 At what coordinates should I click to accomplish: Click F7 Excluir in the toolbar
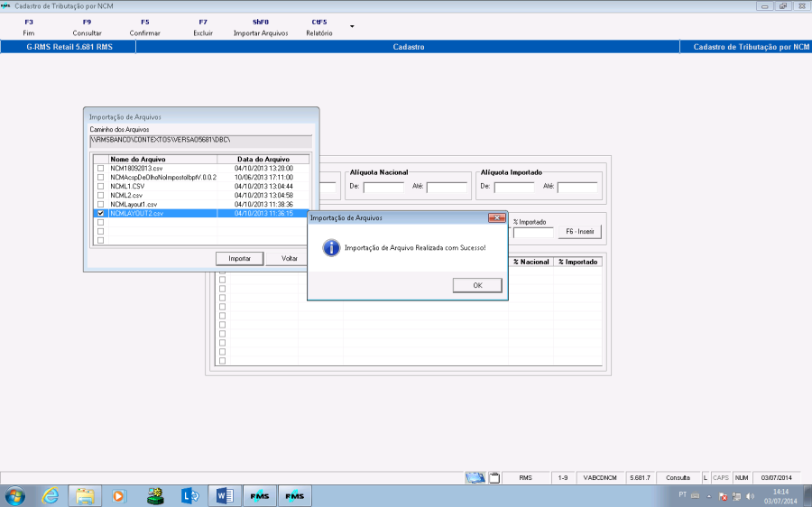coord(203,27)
